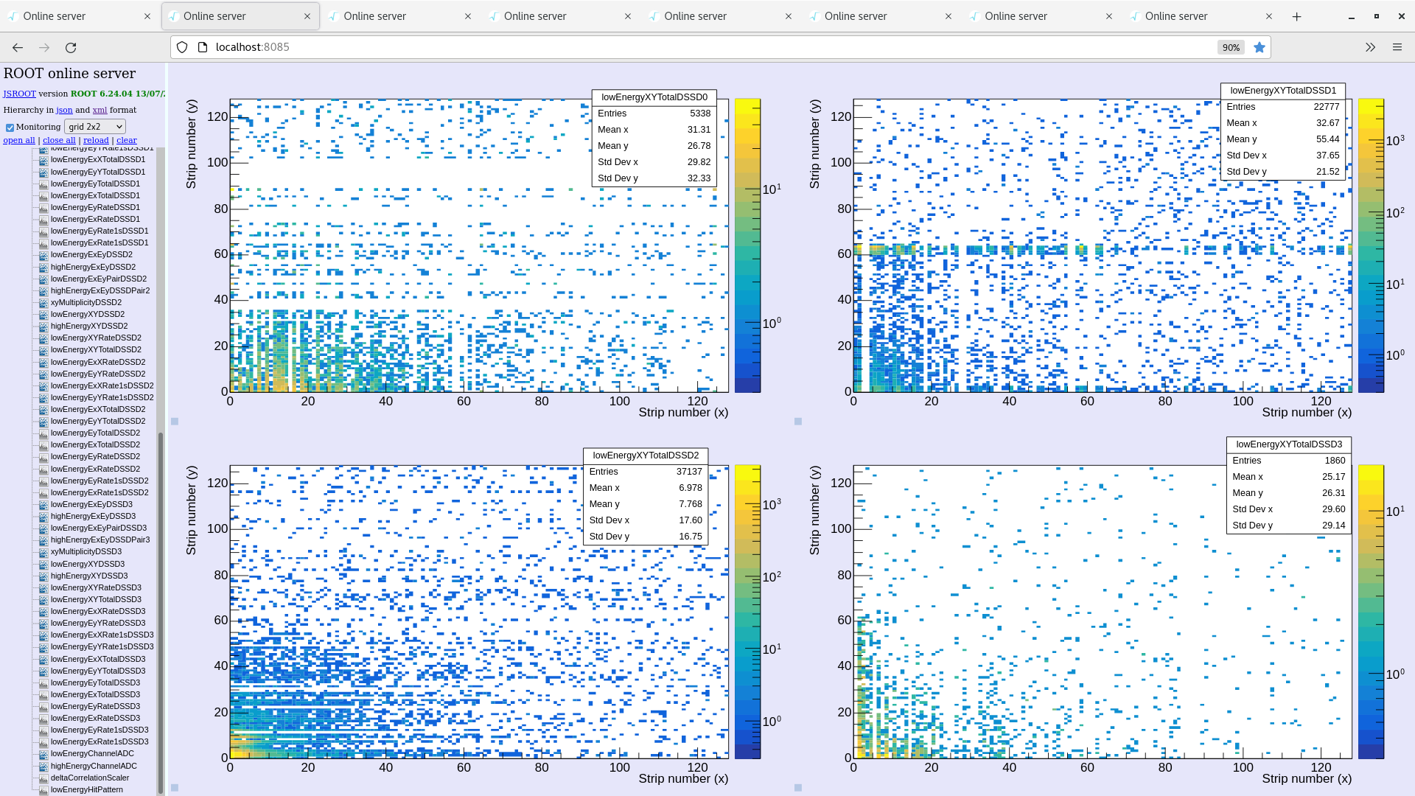Click the bookmark star in the address bar
The width and height of the screenshot is (1415, 796).
point(1259,46)
